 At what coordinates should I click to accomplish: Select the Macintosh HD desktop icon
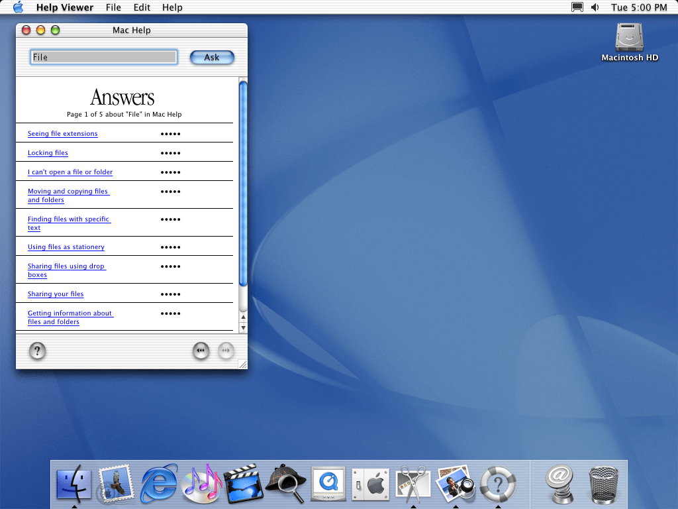pyautogui.click(x=630, y=42)
